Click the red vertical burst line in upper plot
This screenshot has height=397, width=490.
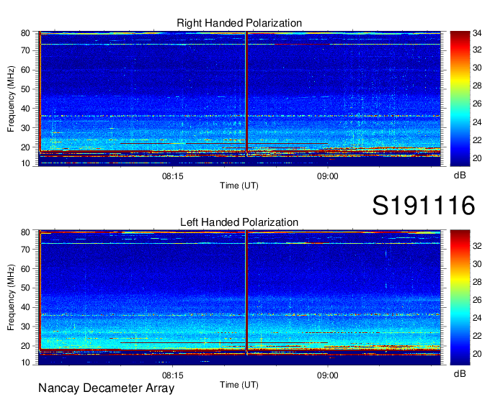(x=246, y=93)
